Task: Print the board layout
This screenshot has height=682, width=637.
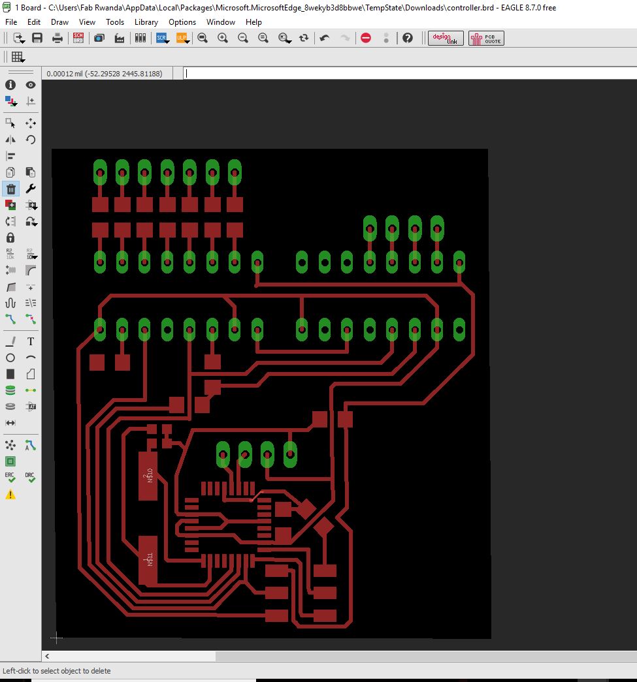Action: click(57, 39)
